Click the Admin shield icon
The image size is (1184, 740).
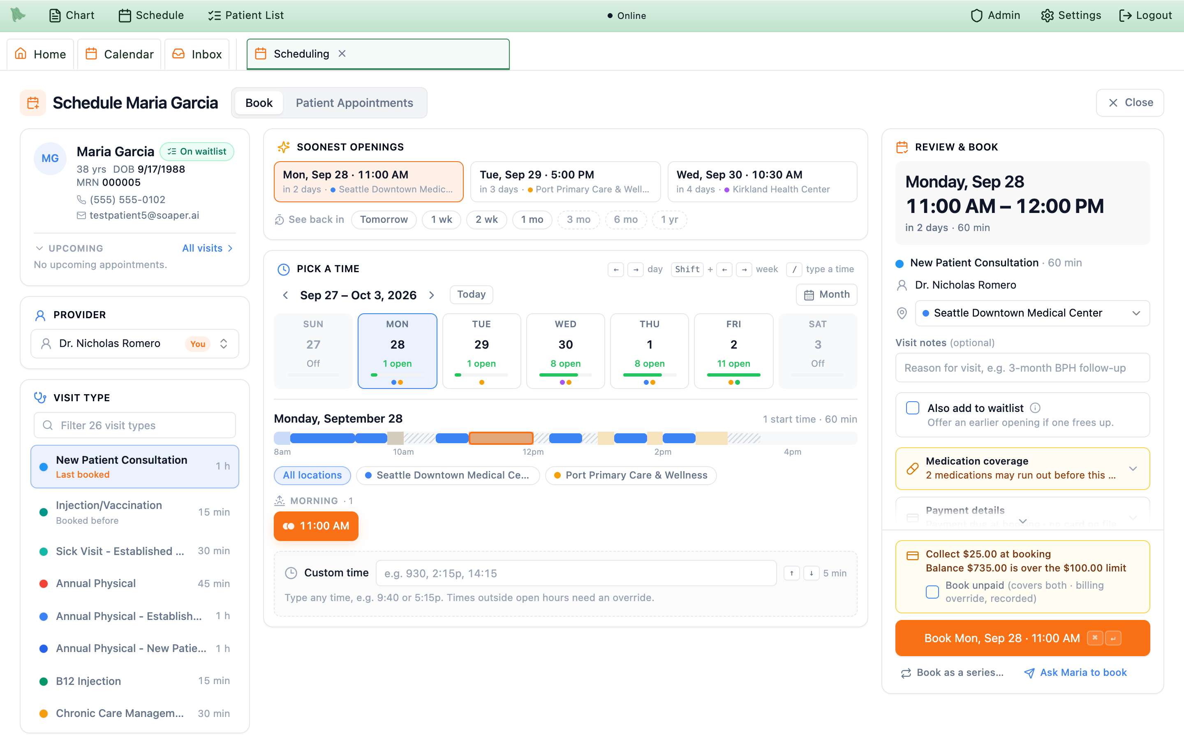click(x=976, y=16)
